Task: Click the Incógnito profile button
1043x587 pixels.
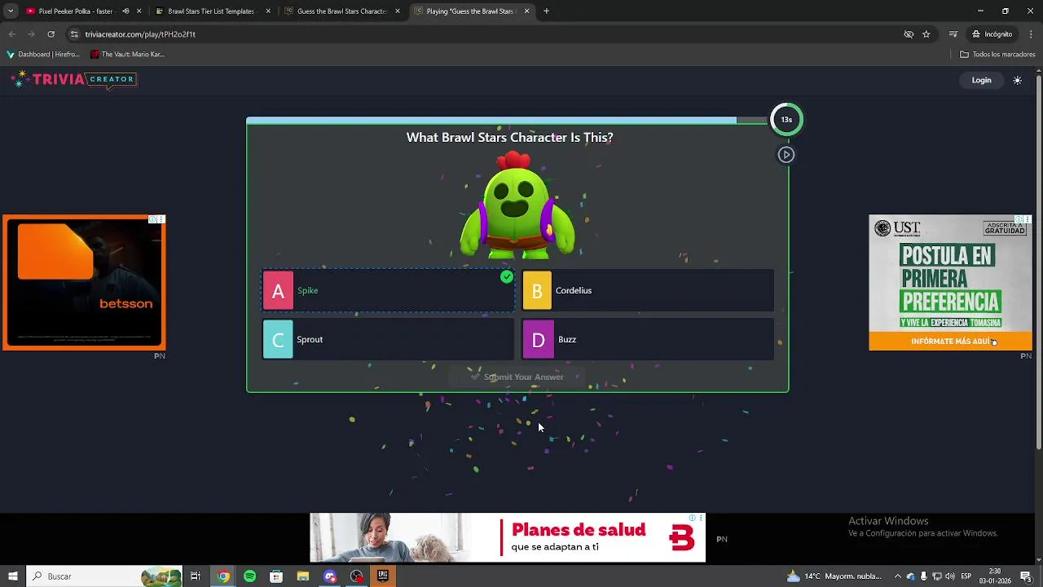Action: click(992, 34)
